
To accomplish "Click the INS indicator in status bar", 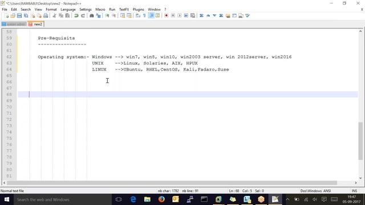I will (x=354, y=191).
